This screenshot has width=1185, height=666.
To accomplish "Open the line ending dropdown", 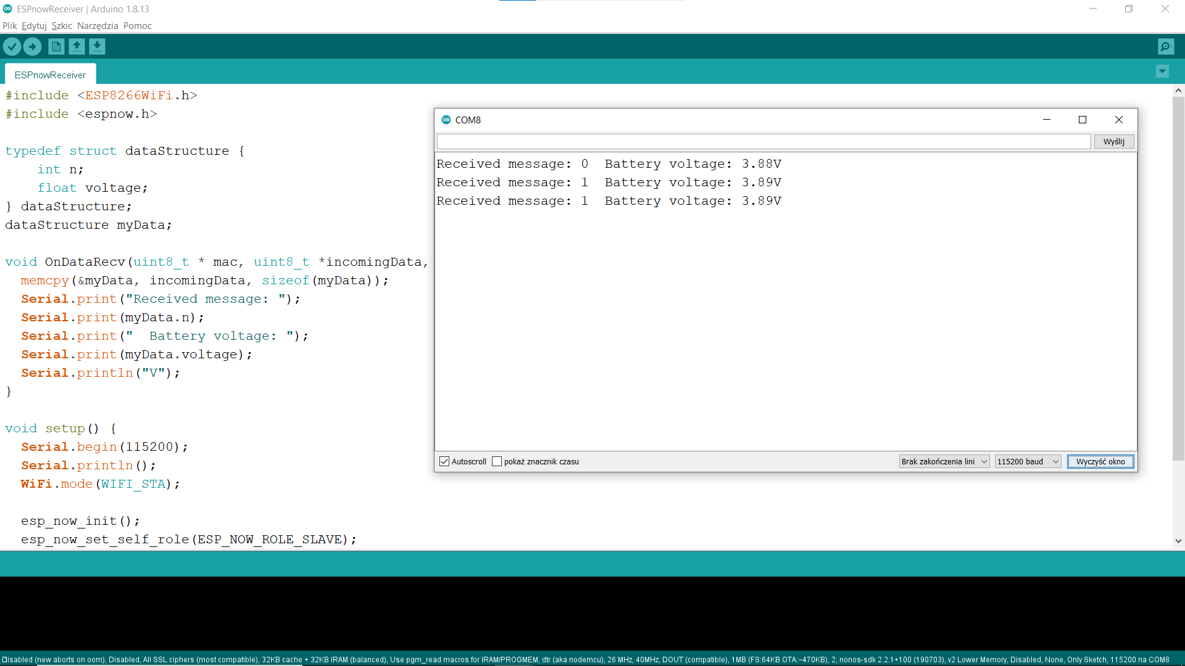I will (944, 461).
